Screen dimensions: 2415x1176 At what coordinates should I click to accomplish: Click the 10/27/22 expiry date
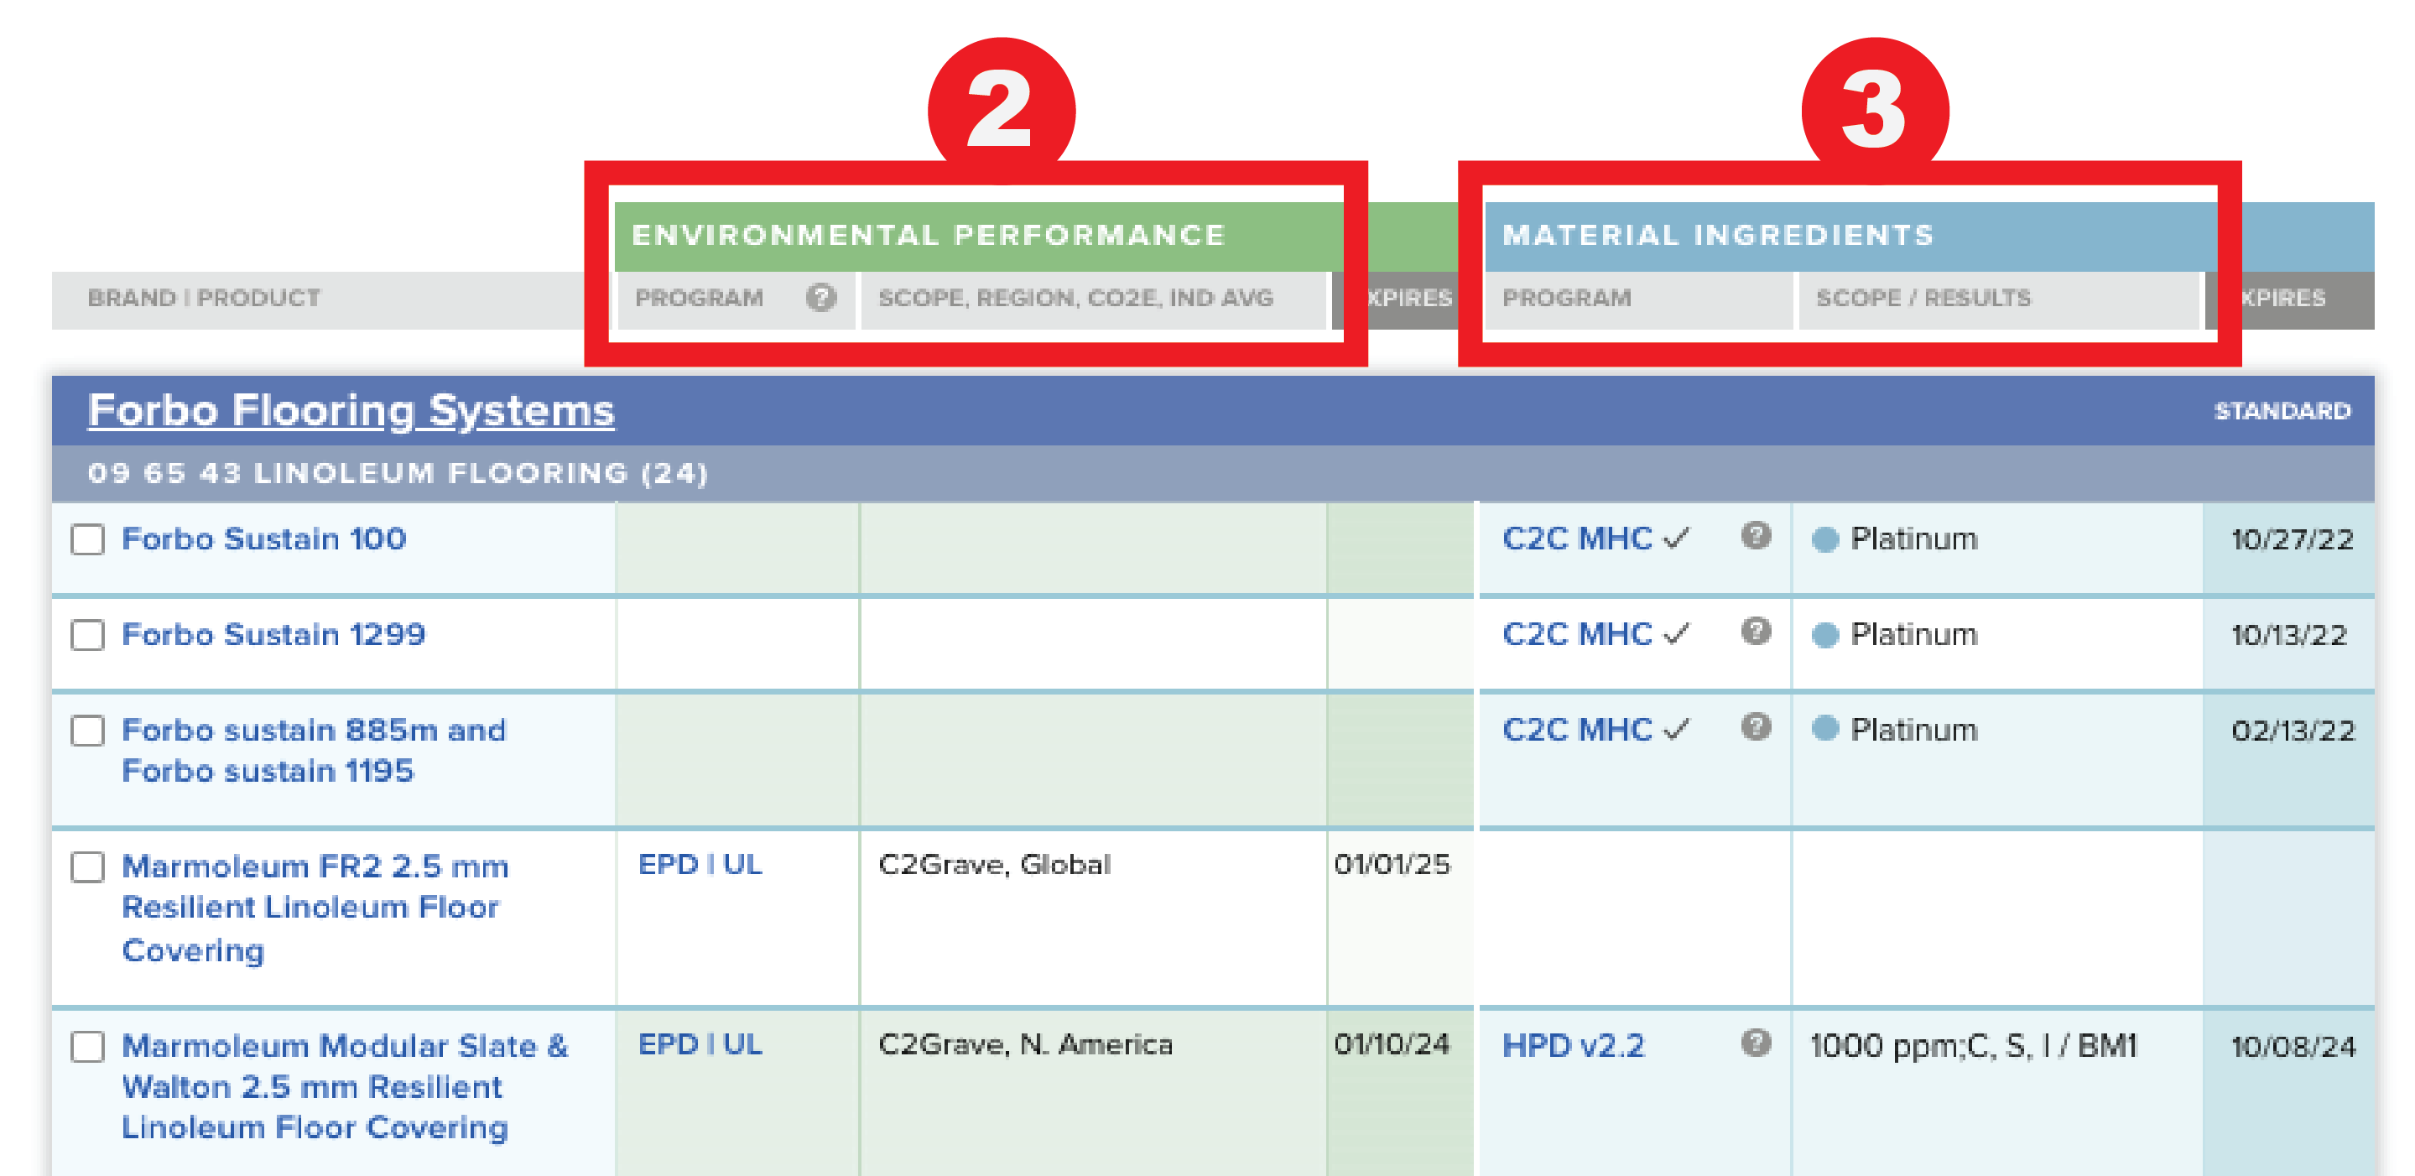tap(2291, 539)
